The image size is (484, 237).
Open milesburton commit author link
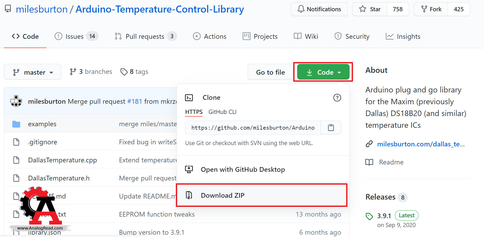(x=47, y=101)
